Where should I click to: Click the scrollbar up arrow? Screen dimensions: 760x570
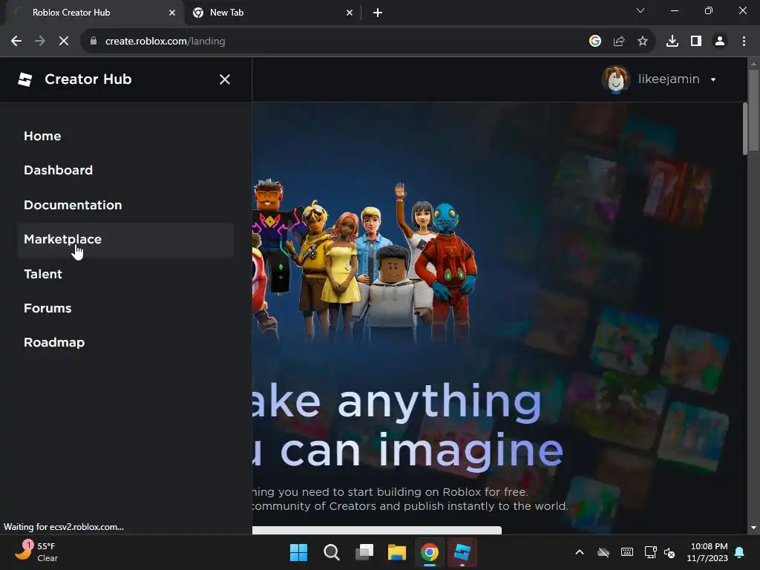753,64
